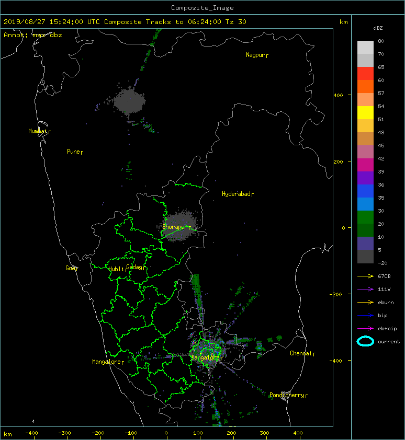Pick the gray swatch between 70 and 65
Screen dimensions: 405x440
[x=365, y=60]
